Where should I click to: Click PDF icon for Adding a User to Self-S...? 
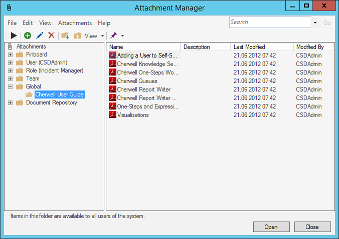(x=112, y=55)
